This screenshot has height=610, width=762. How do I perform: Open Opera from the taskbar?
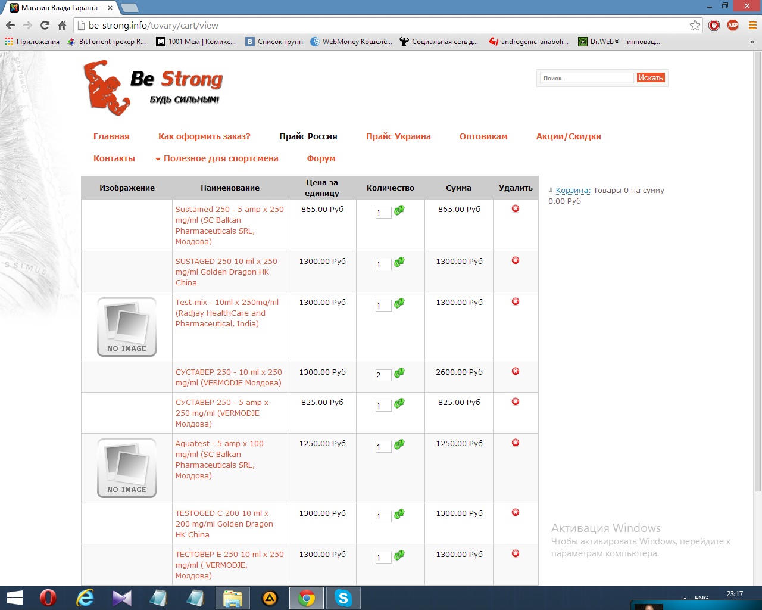click(48, 597)
